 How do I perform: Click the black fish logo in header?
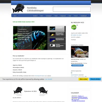point(18,8)
